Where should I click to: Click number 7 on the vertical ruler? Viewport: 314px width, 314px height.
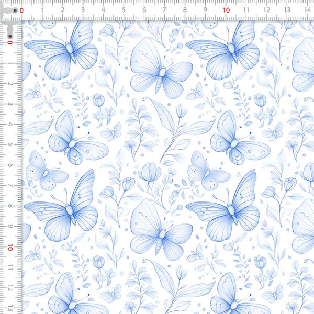point(10,186)
